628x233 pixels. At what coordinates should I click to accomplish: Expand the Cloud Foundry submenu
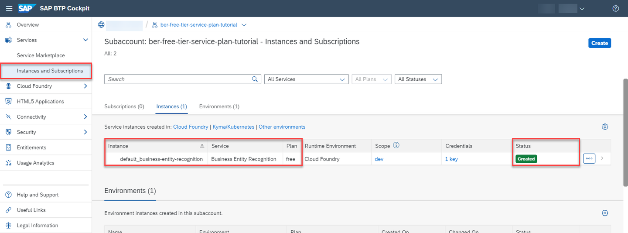click(x=85, y=86)
